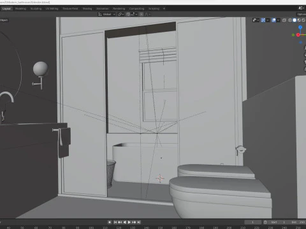The width and height of the screenshot is (306, 229).
Task: Switch to the Rendering workspace tab
Action: pos(119,9)
